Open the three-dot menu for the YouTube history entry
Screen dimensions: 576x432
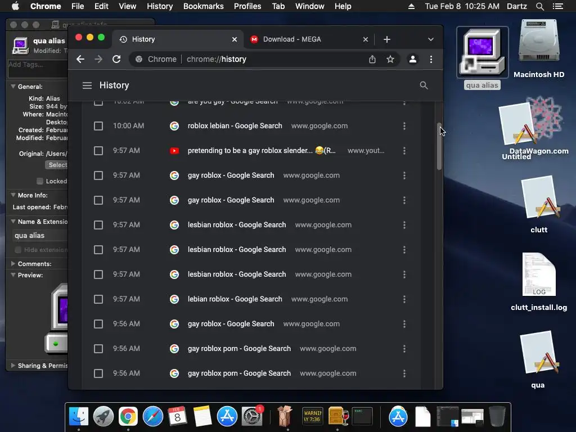pos(404,151)
